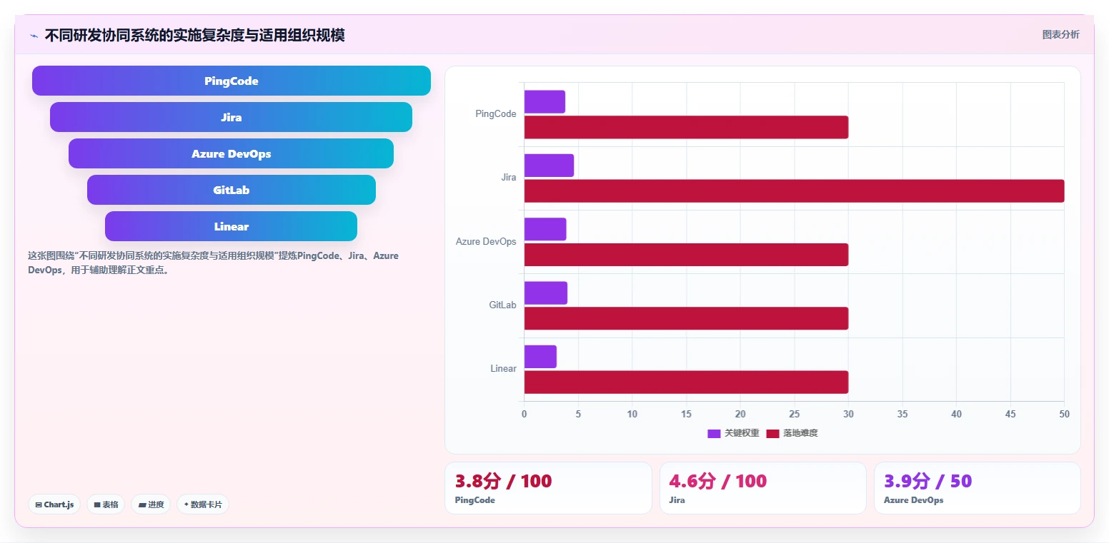Click the x-axis value 30
Screen dimensions: 1109x543
coord(848,414)
